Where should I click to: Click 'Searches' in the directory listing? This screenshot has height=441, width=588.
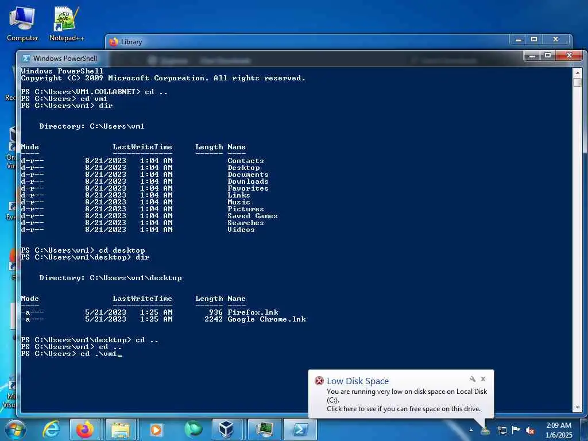click(x=246, y=223)
